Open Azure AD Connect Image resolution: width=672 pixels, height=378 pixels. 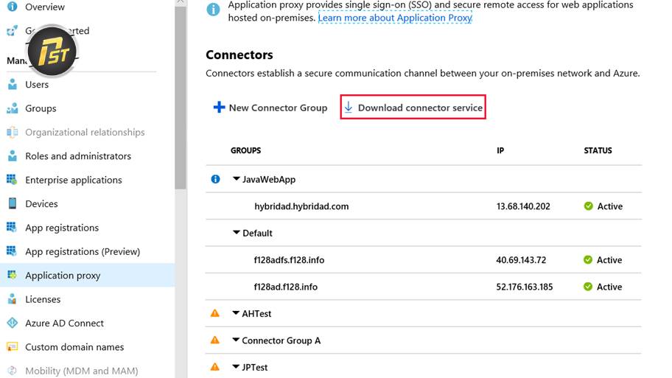coord(64,323)
